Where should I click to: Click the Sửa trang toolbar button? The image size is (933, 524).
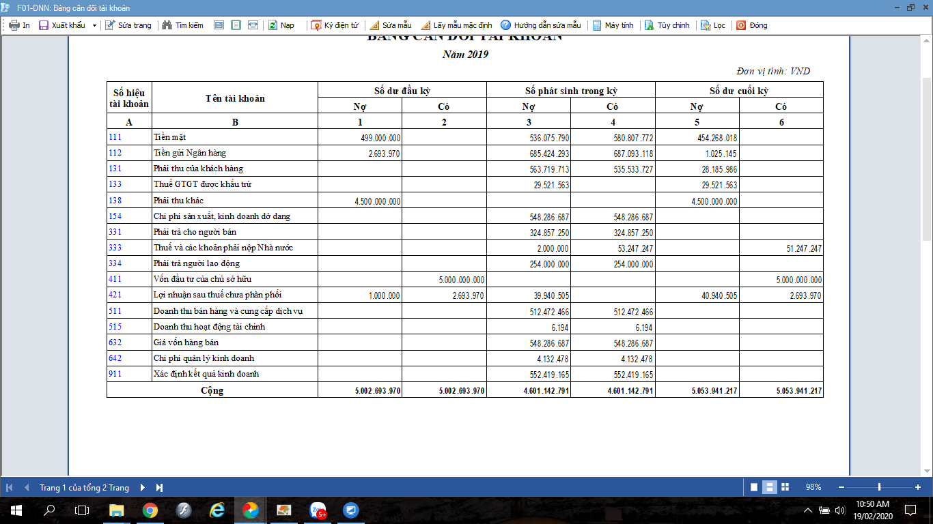click(128, 25)
